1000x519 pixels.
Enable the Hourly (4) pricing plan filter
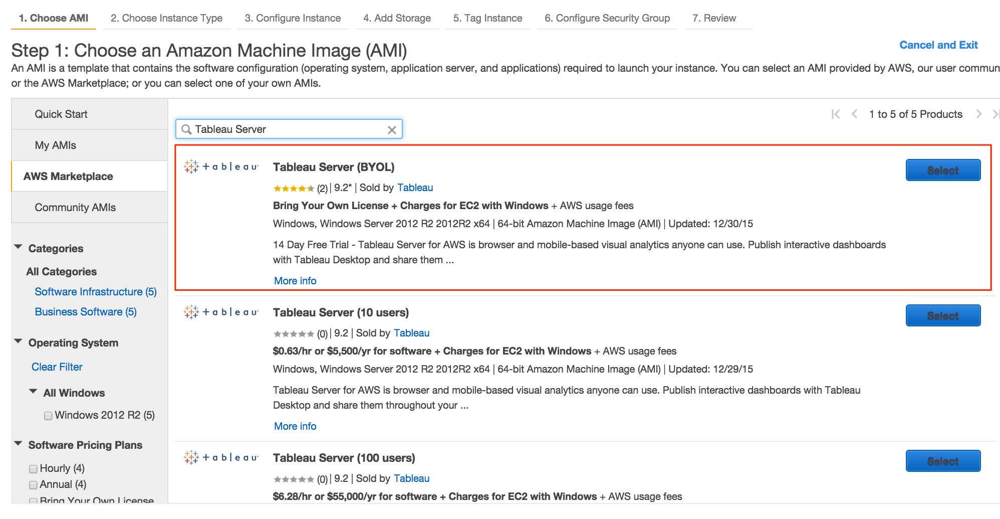pyautogui.click(x=33, y=469)
